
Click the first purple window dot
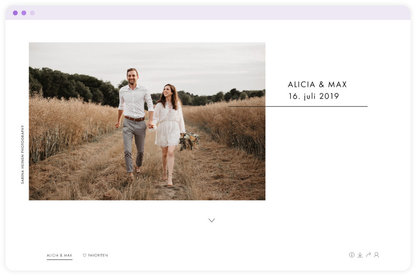15,13
